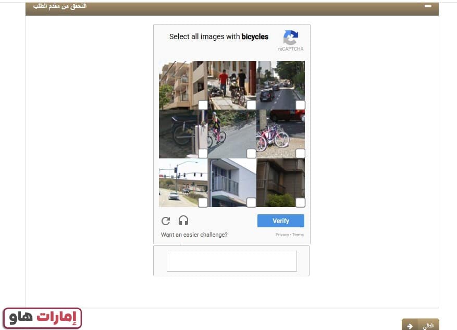Reload the challenge with the refresh icon
Viewport: 457px width, 330px height.
(x=166, y=221)
